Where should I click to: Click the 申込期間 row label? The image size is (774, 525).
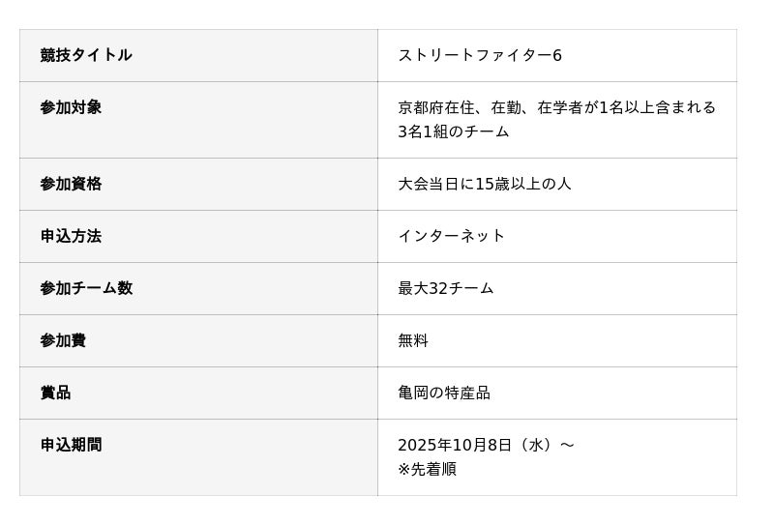coord(71,445)
